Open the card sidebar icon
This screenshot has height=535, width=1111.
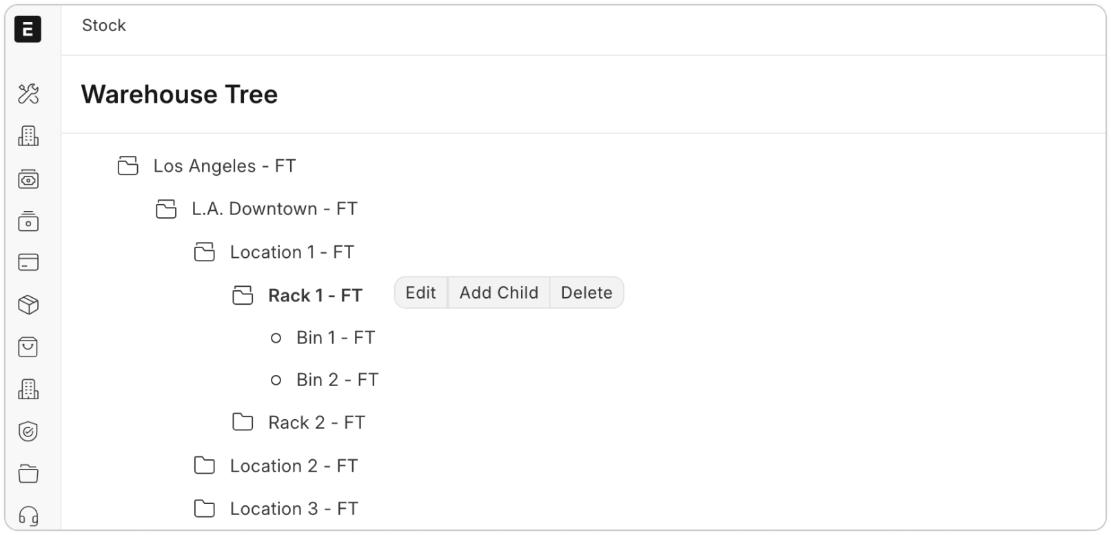click(28, 263)
